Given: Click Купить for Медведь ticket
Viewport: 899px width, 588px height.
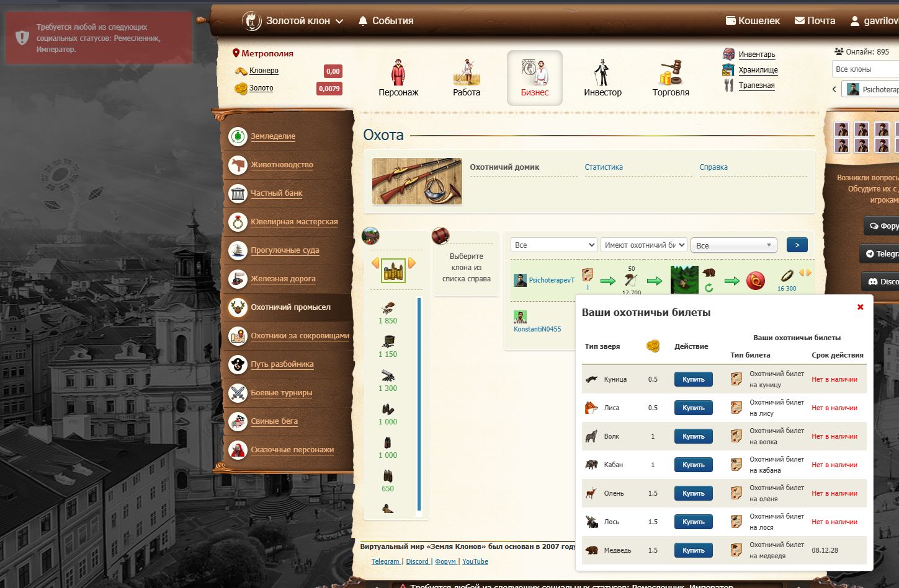Looking at the screenshot, I should (693, 550).
